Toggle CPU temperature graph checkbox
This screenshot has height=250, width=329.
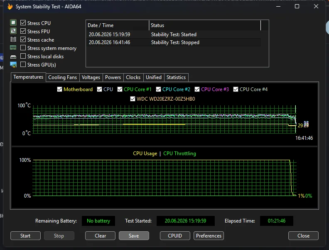point(99,89)
